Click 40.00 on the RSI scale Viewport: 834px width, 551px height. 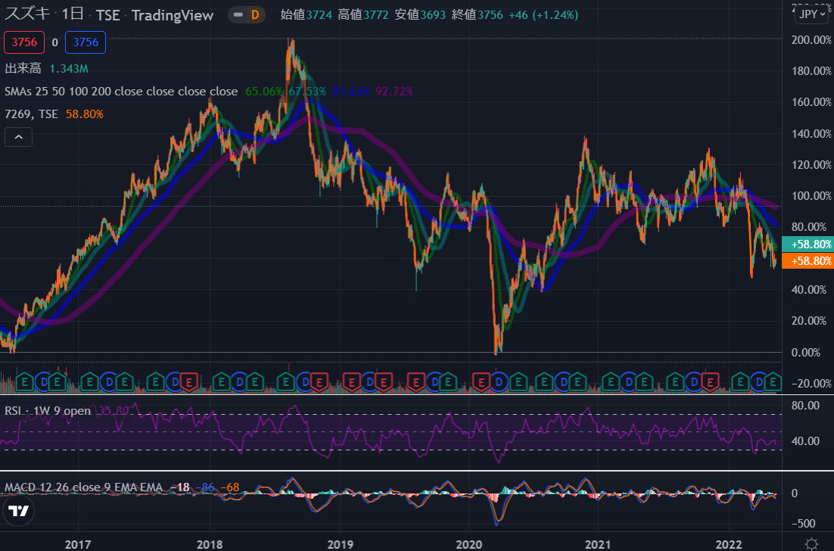point(806,441)
